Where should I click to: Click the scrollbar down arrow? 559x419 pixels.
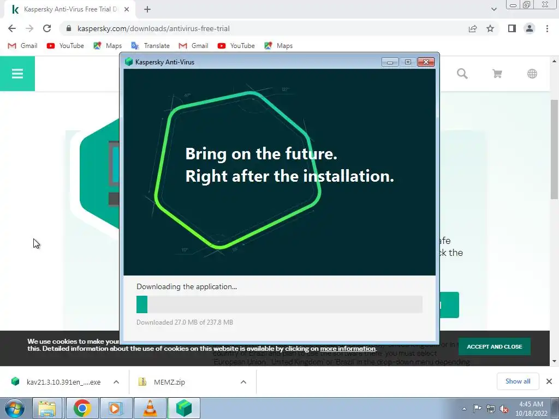pyautogui.click(x=554, y=361)
